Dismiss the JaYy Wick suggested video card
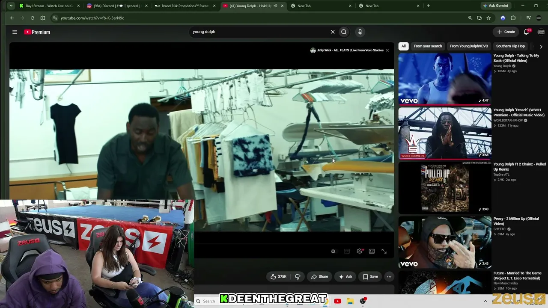Screen dimensions: 548x308 point(387,50)
